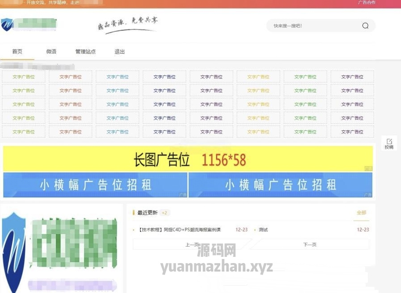Select the 首页 tab
The width and height of the screenshot is (401, 293).
point(17,51)
